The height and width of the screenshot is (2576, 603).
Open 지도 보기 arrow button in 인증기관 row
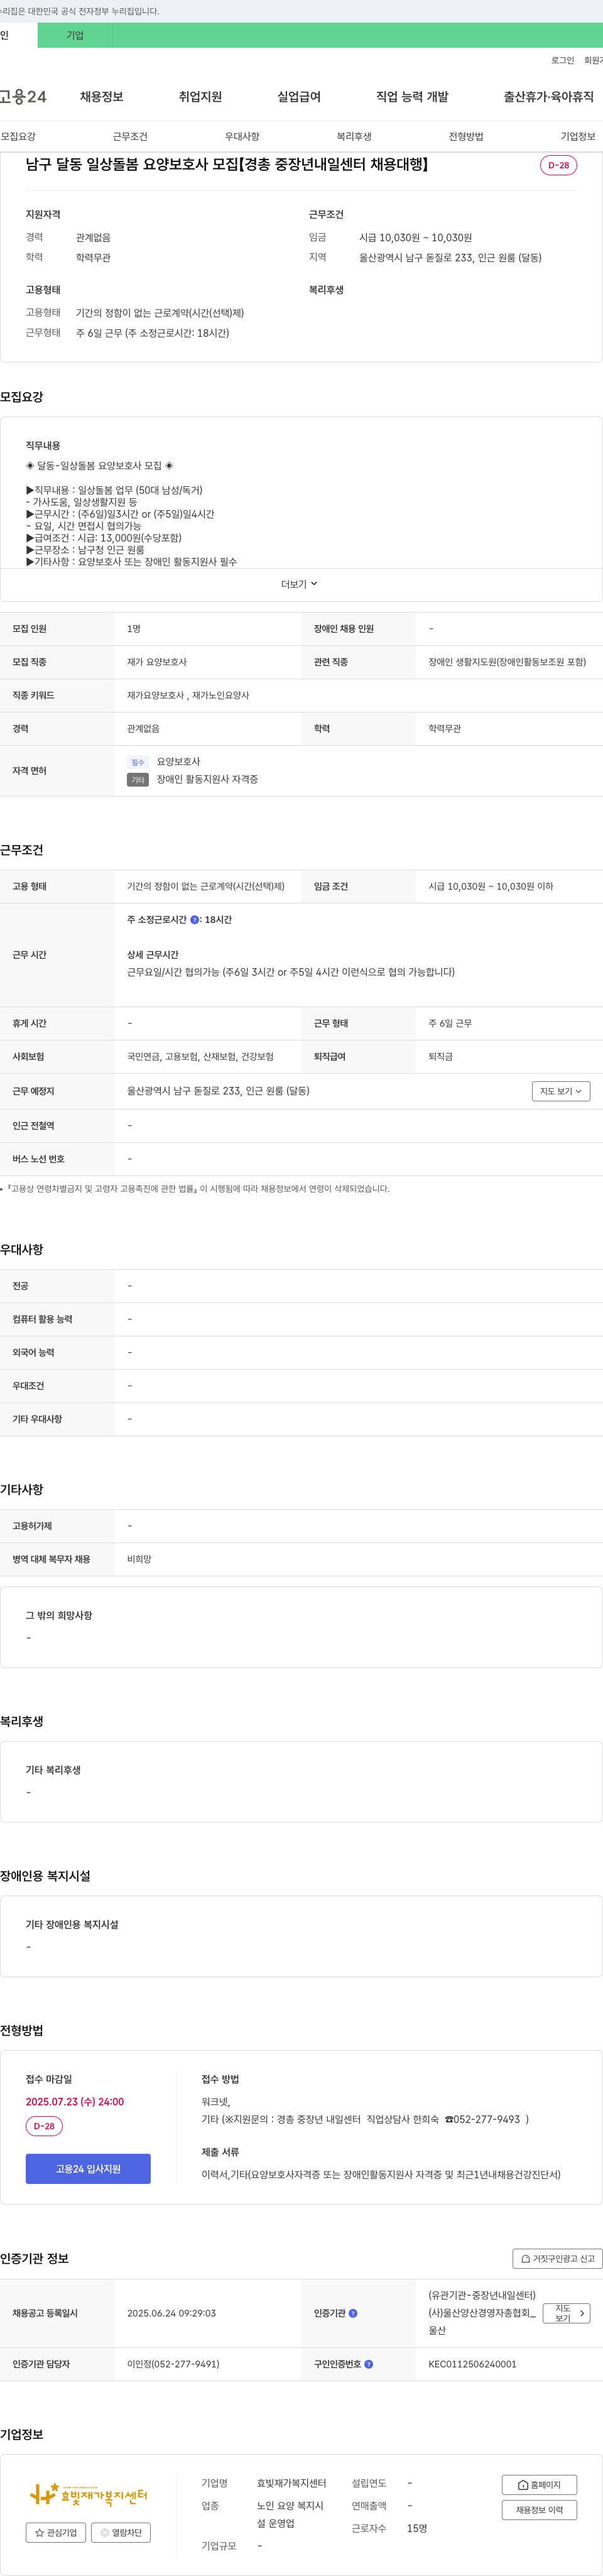567,2313
